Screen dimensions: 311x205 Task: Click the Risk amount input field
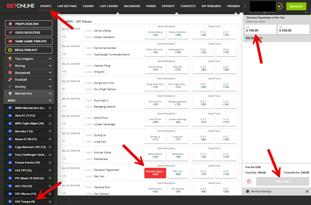click(x=259, y=30)
